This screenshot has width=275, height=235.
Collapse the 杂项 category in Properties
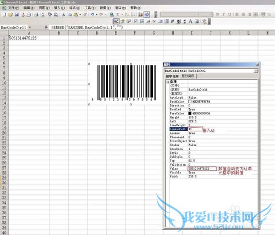pyautogui.click(x=168, y=82)
